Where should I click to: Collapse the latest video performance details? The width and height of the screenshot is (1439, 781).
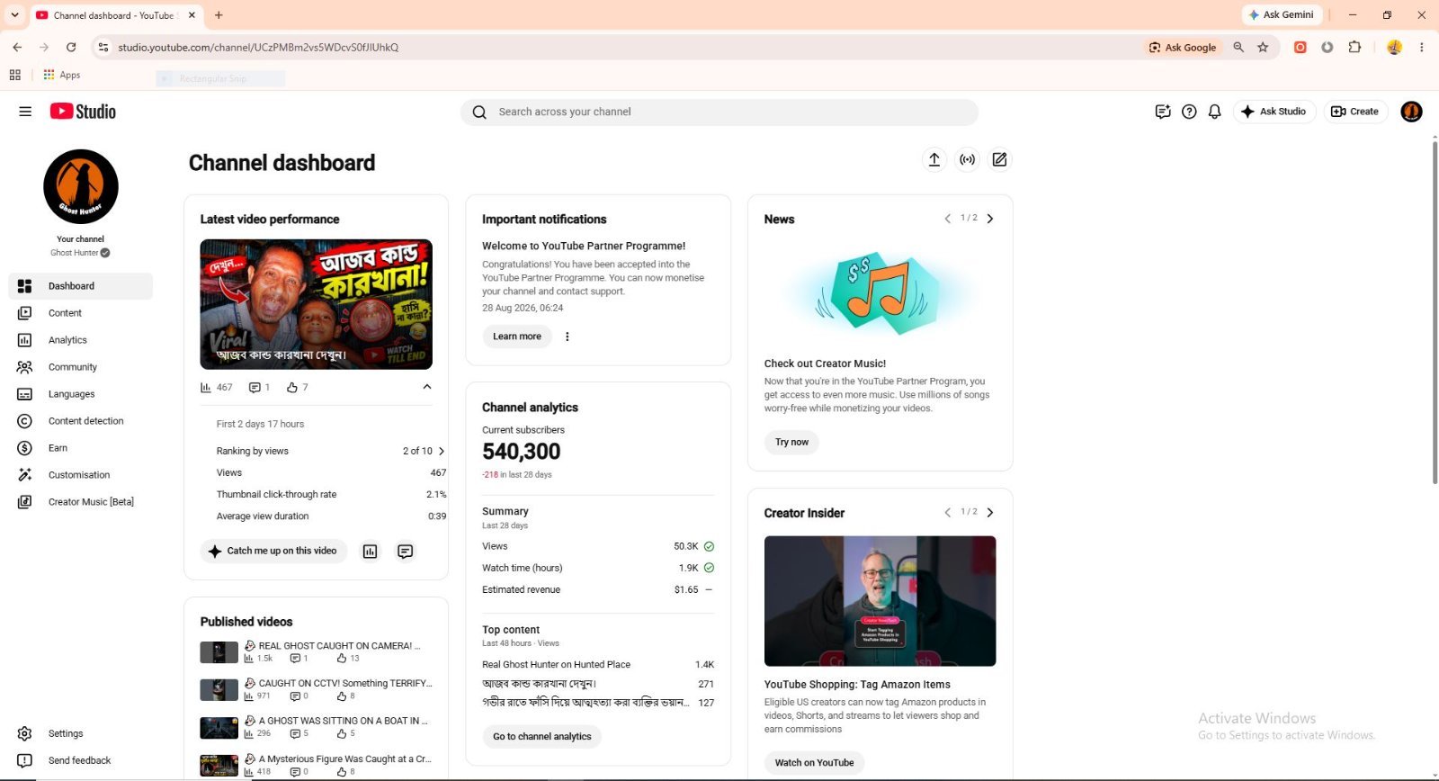click(427, 387)
